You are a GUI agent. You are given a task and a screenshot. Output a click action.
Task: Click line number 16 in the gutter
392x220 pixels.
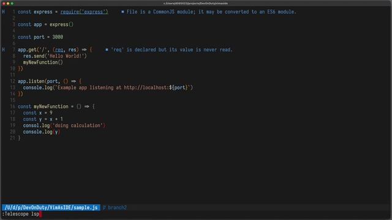(x=12, y=106)
